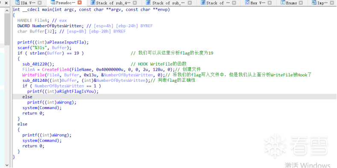Click the CreateFileA API call
Screen dimensions: 337x168
(x=56, y=70)
